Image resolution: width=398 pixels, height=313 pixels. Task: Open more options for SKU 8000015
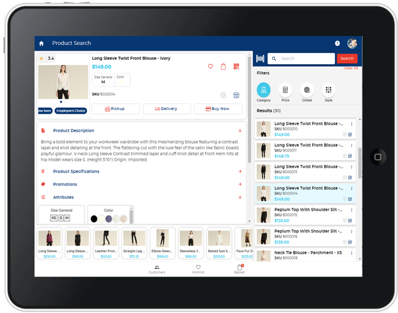pyautogui.click(x=352, y=210)
